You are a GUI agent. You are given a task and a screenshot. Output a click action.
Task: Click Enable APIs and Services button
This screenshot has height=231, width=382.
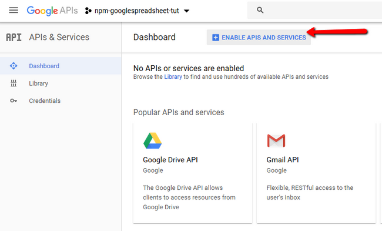pos(259,37)
